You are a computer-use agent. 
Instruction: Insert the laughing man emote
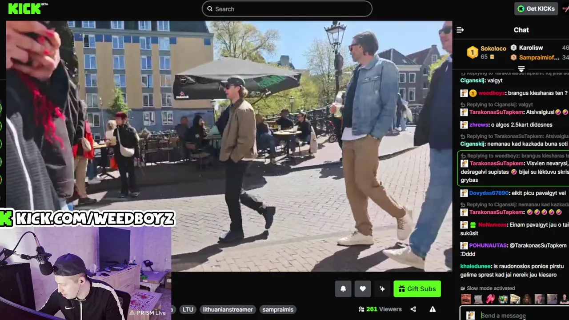(x=466, y=299)
